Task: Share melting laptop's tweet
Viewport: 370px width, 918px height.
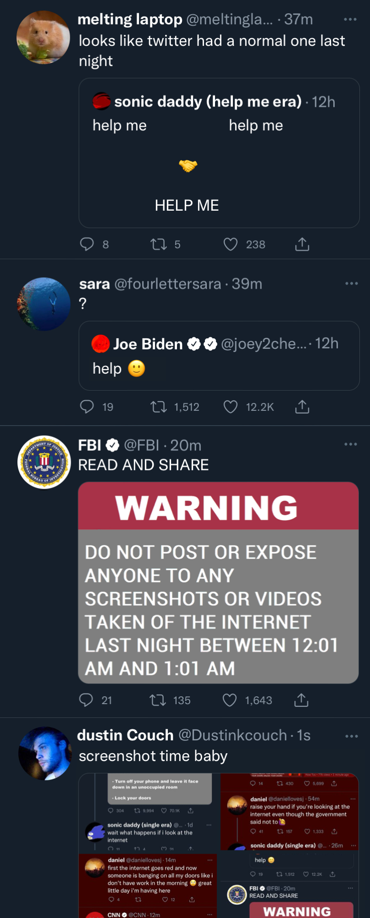Action: click(x=302, y=244)
